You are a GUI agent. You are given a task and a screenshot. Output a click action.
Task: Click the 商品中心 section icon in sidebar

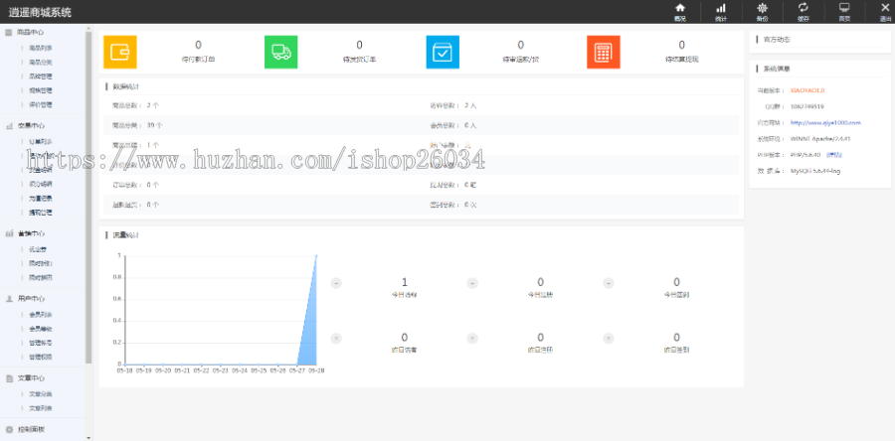[9, 33]
